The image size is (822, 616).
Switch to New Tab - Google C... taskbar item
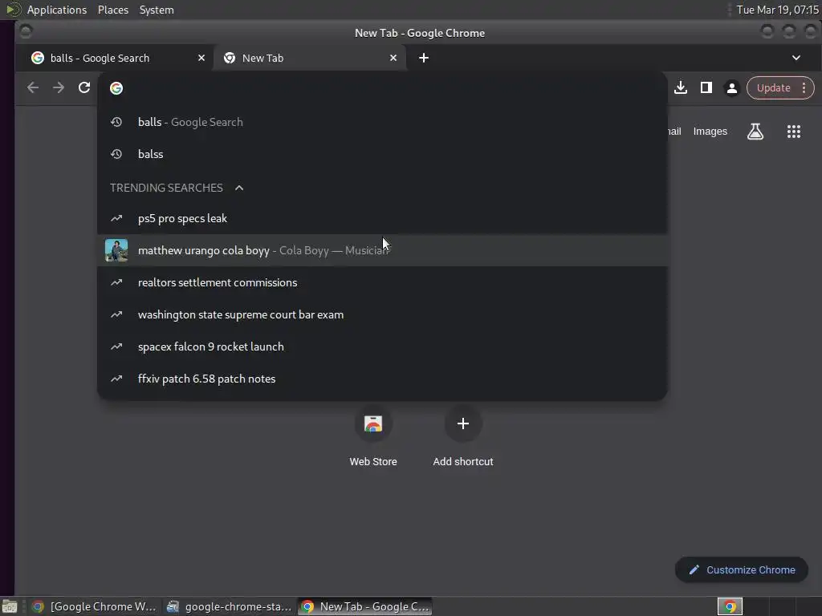365,606
